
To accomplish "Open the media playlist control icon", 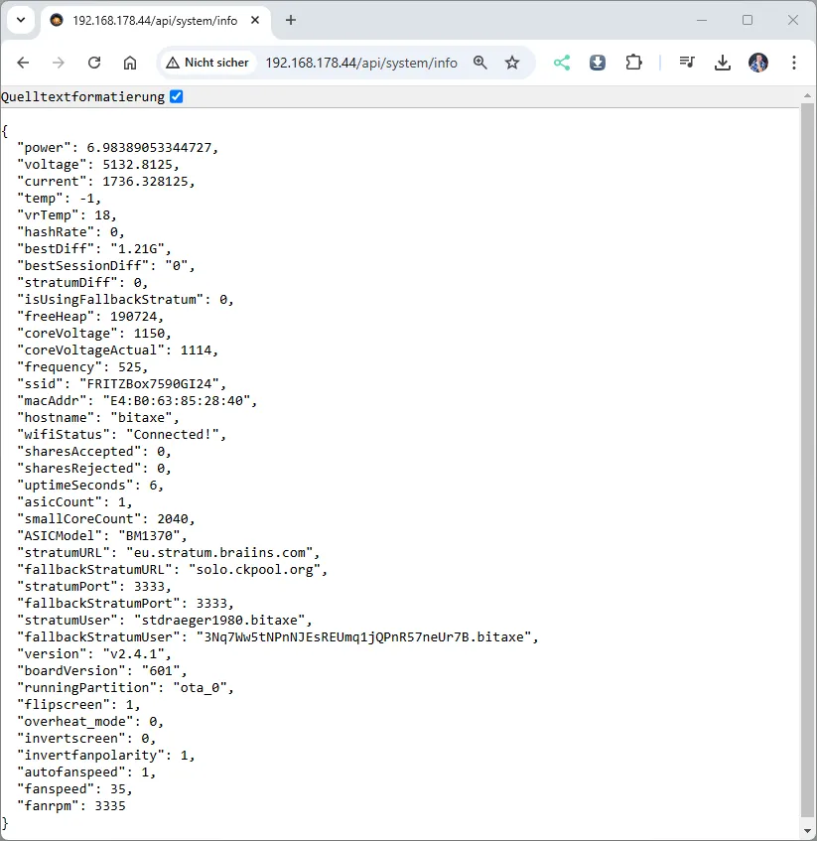I will pos(687,62).
